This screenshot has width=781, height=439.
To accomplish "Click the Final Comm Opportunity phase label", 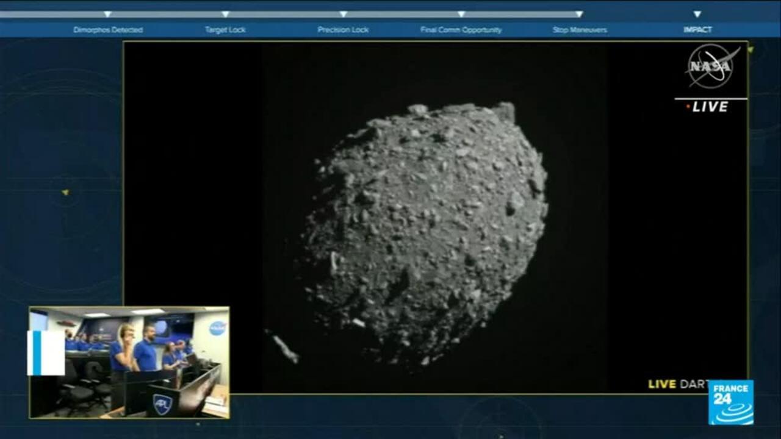I will pyautogui.click(x=461, y=28).
